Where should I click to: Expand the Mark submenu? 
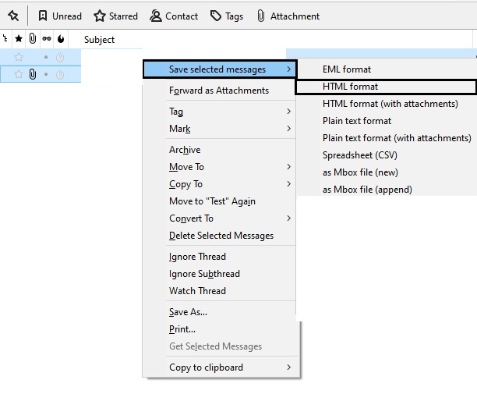point(219,129)
